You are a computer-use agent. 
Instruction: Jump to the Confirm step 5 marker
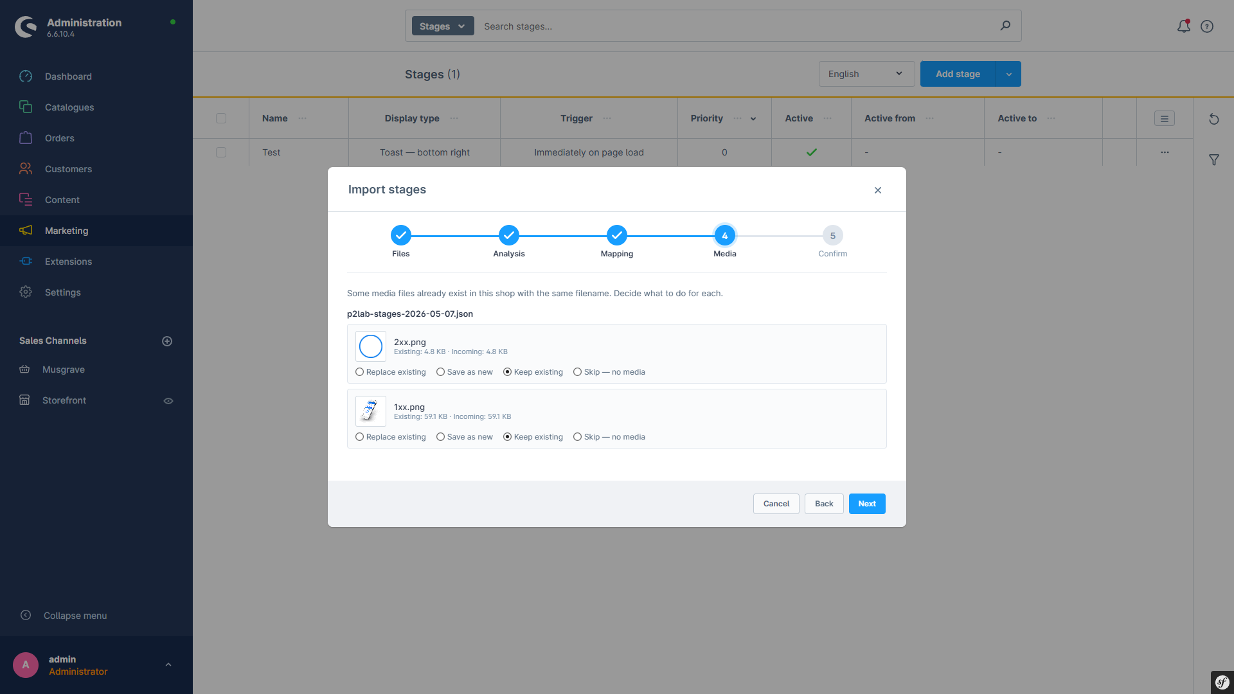coord(832,236)
